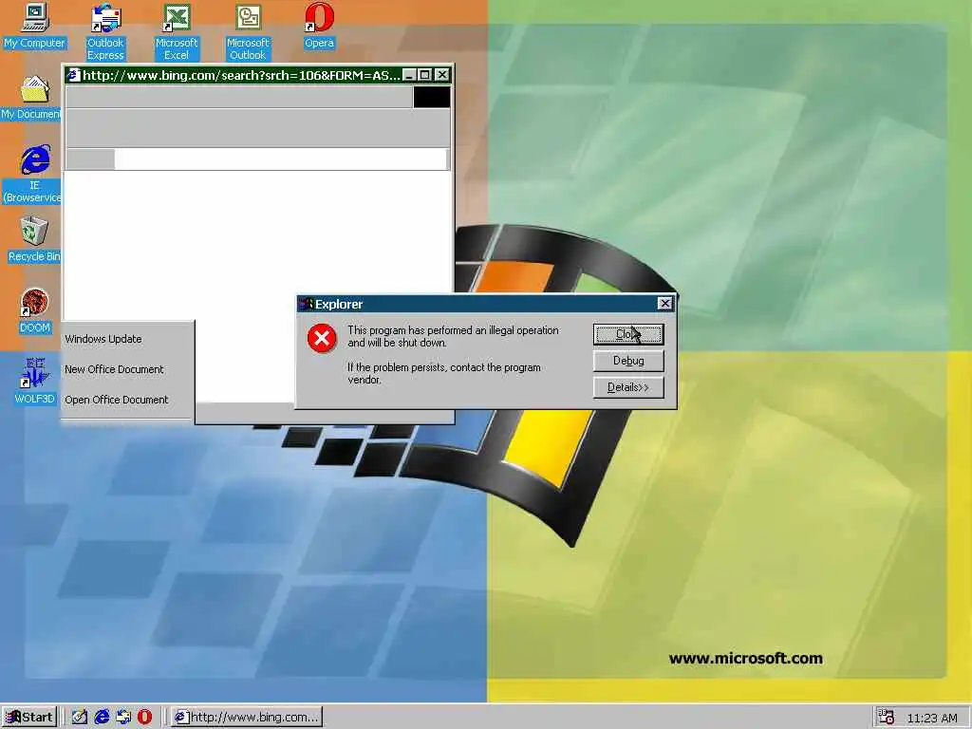
Task: Close the Explorer error dialog with X
Action: click(x=664, y=303)
